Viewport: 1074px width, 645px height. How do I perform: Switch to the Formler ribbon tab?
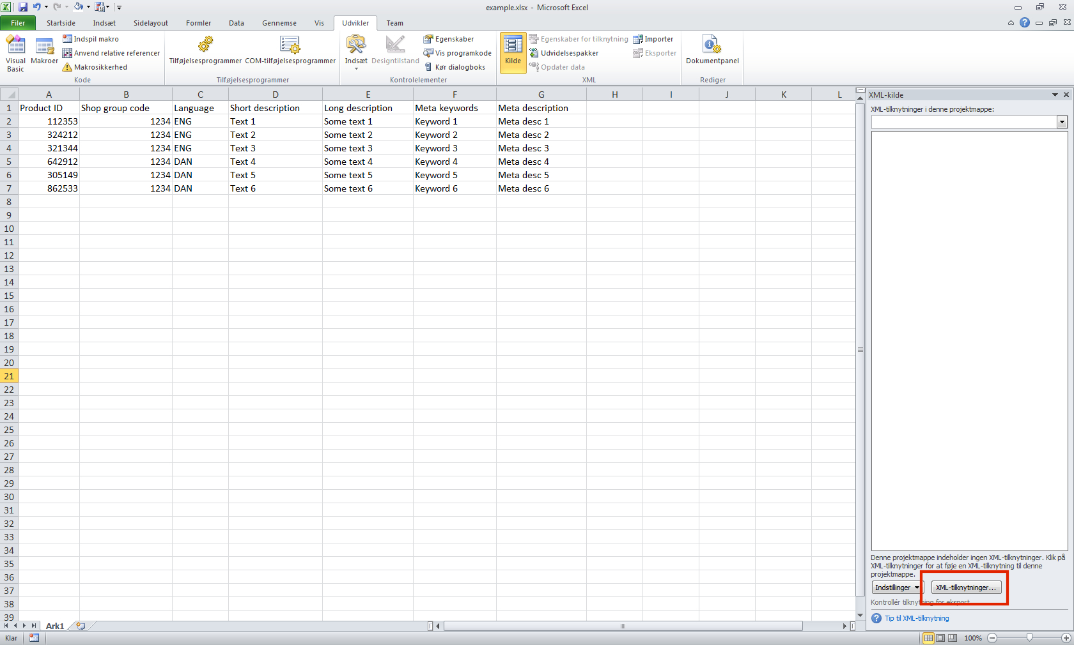click(x=198, y=22)
